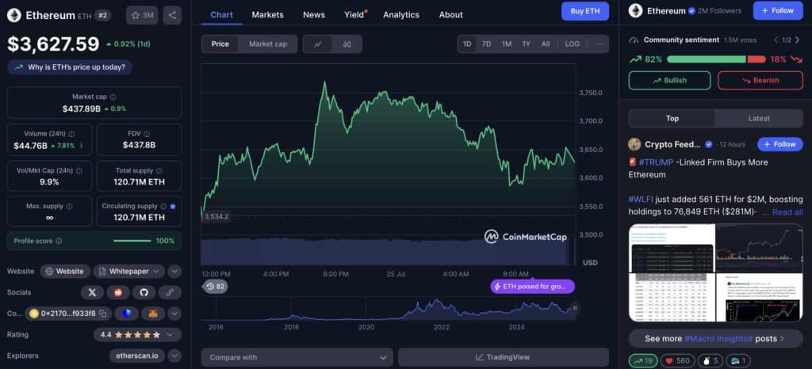Click the MetaMask fox icon
812x369 pixels.
pos(153,314)
